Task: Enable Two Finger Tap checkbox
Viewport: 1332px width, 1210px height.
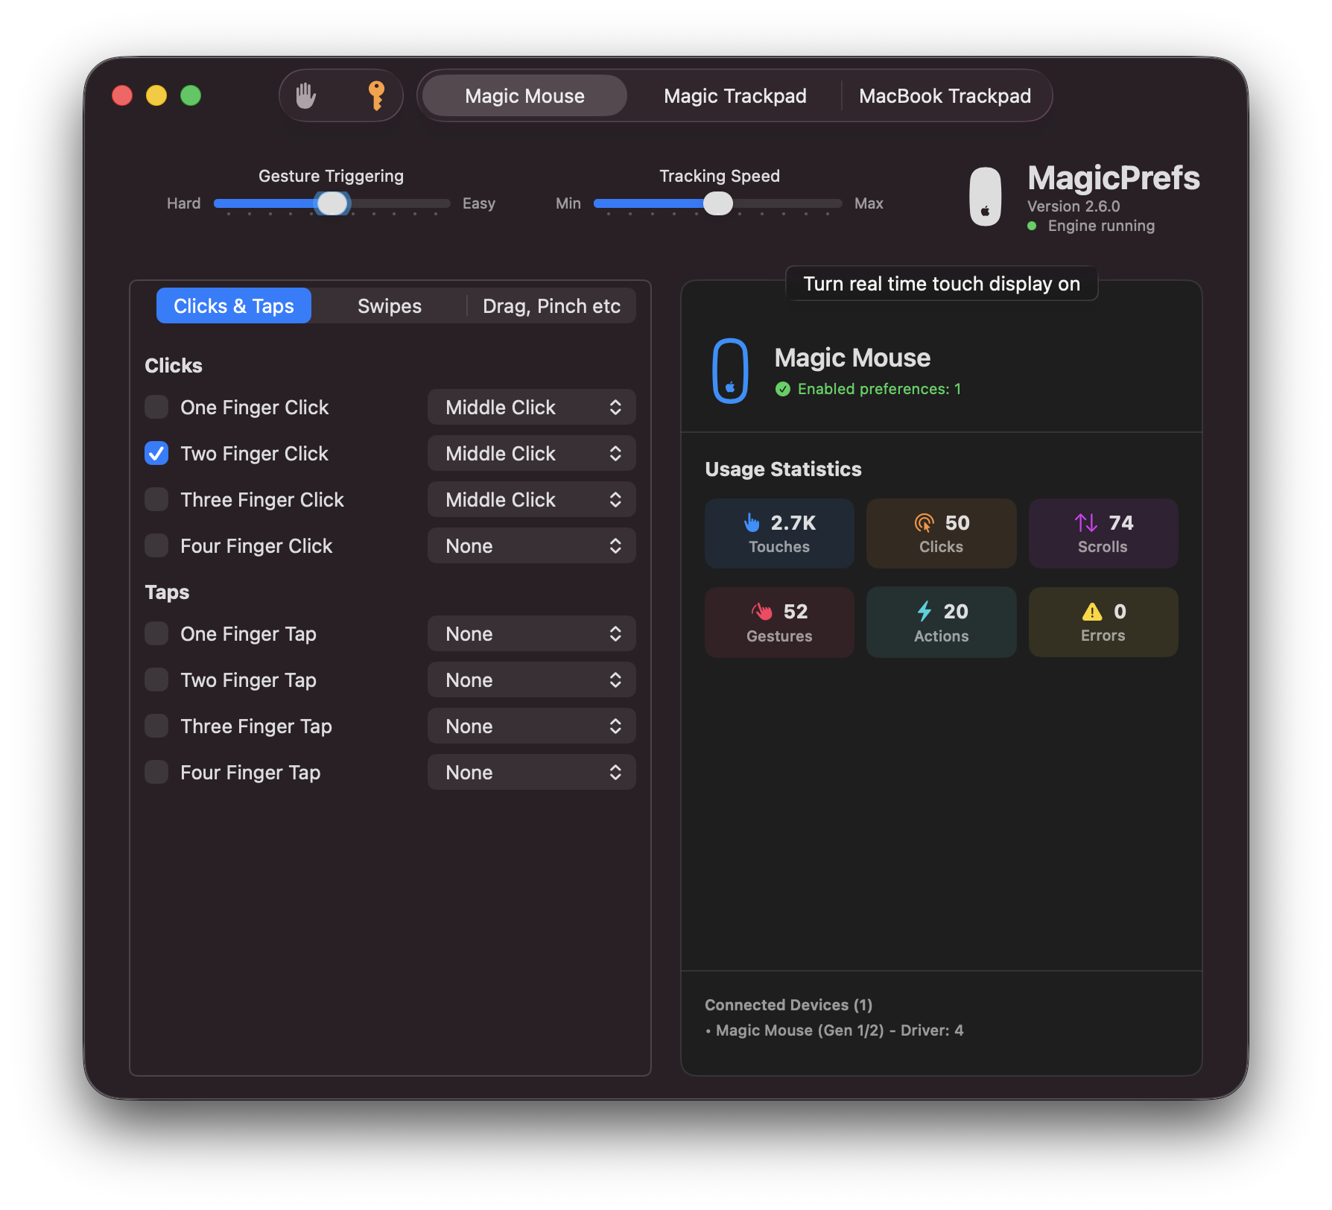Action: pos(156,680)
